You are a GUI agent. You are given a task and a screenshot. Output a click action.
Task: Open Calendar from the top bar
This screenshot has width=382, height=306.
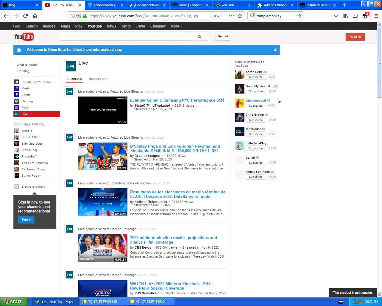(x=158, y=26)
